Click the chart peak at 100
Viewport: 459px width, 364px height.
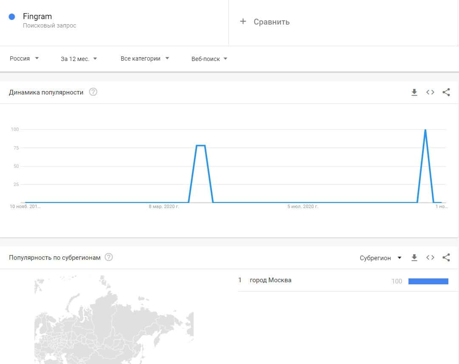(425, 130)
